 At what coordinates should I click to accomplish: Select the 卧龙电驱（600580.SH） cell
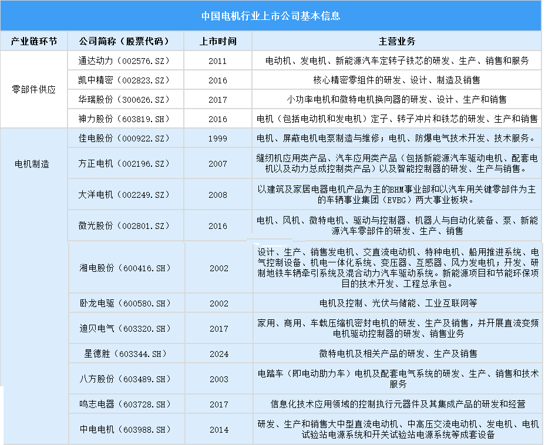tap(125, 304)
